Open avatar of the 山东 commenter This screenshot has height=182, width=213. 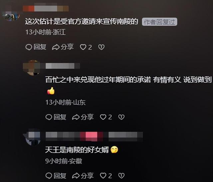tap(32, 68)
